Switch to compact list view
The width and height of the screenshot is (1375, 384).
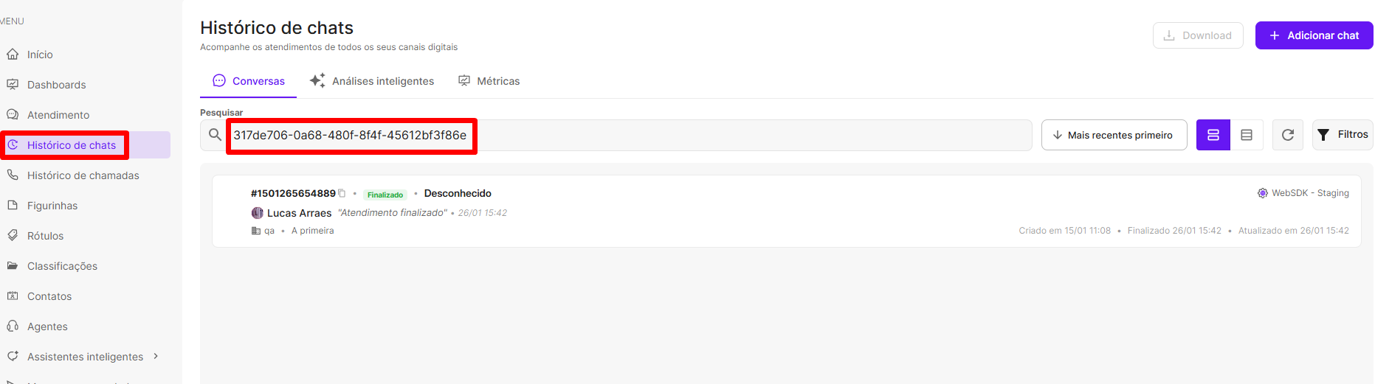(1247, 135)
